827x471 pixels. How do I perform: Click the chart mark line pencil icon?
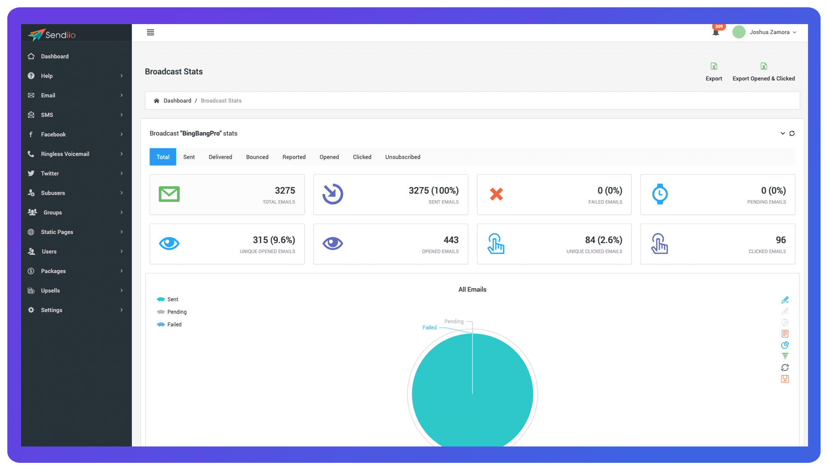[x=785, y=300]
